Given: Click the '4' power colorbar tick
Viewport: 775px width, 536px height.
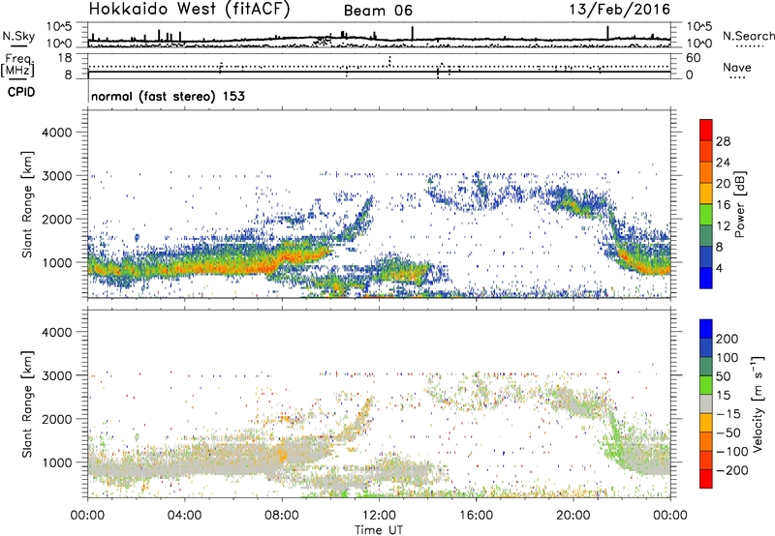Looking at the screenshot, I should 719,269.
